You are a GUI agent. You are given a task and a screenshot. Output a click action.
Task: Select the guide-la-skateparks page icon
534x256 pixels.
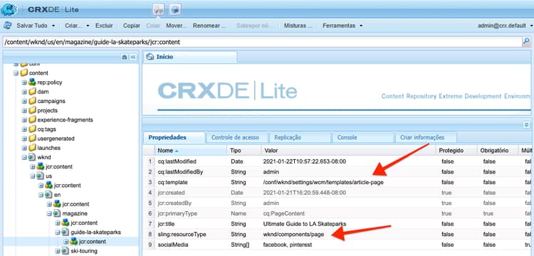66,233
